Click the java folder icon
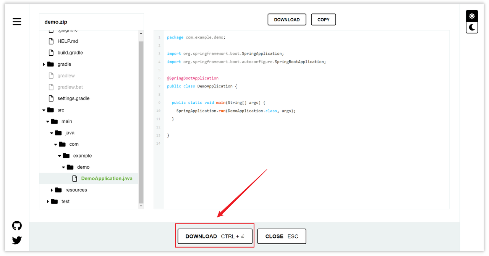489x256 pixels. (58, 133)
